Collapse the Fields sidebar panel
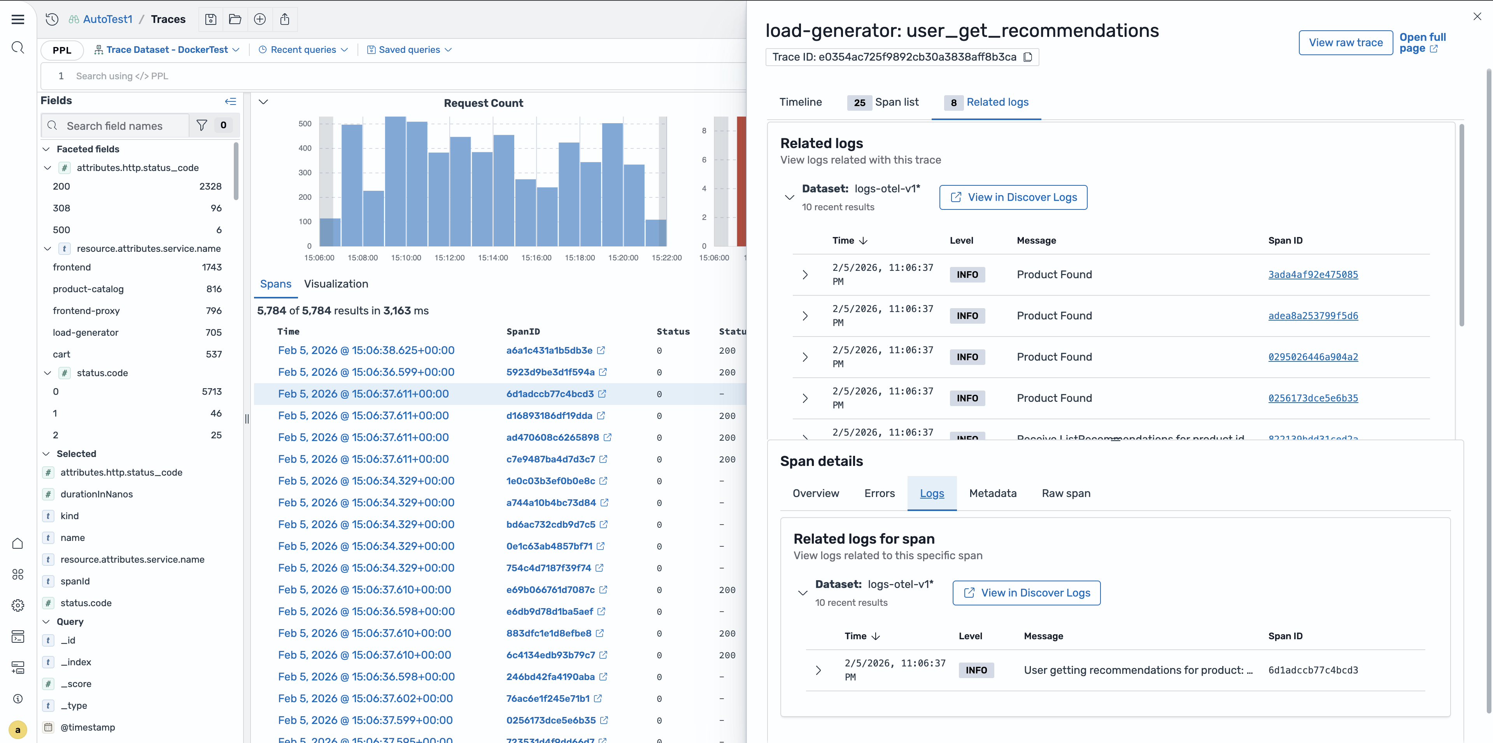1493x743 pixels. click(x=230, y=101)
